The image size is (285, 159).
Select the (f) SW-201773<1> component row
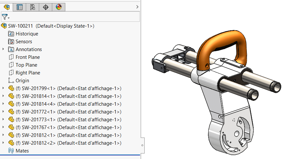(x=69, y=119)
